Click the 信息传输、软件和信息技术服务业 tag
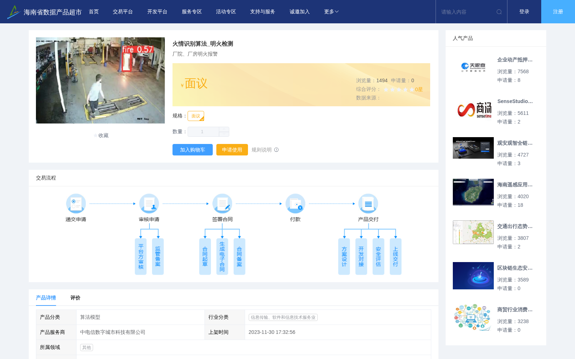Viewport: 575px width, 359px height. pyautogui.click(x=283, y=317)
